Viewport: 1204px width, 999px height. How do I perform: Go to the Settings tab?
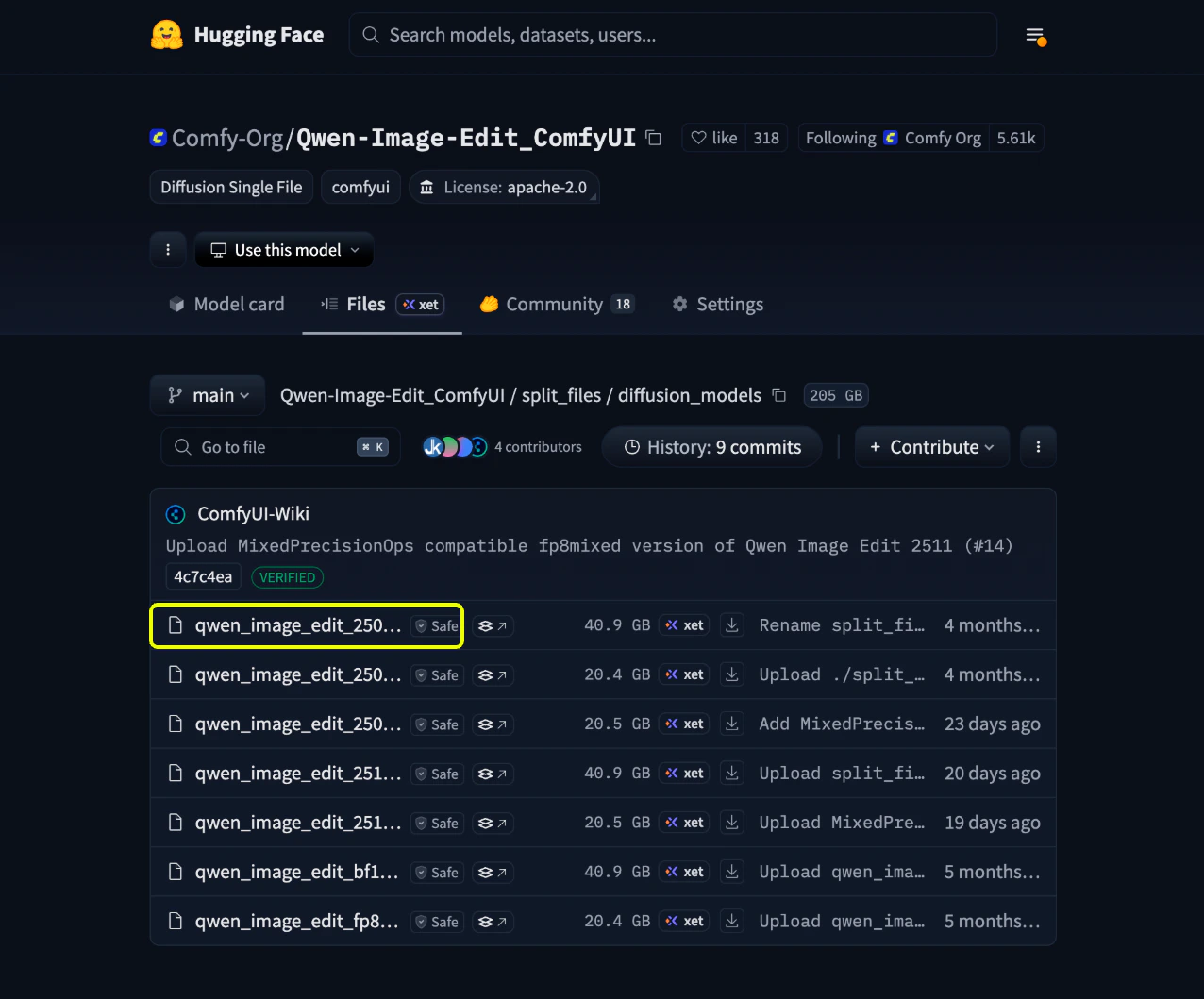coord(718,304)
